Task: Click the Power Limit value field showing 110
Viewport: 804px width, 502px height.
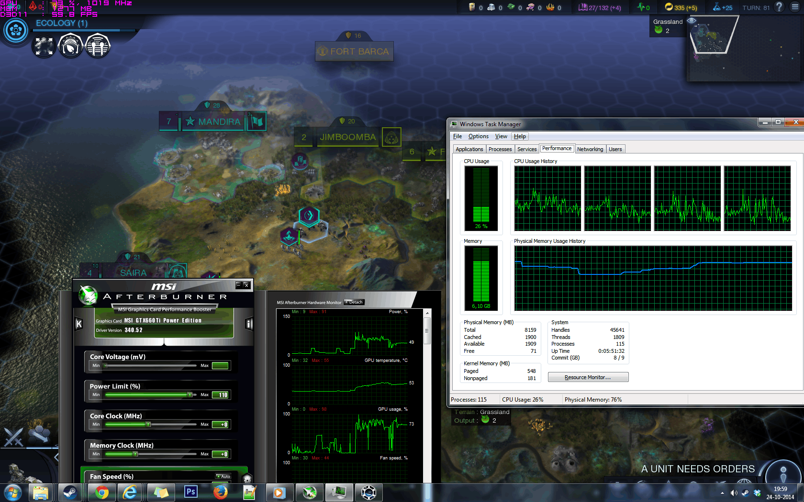Action: (220, 395)
